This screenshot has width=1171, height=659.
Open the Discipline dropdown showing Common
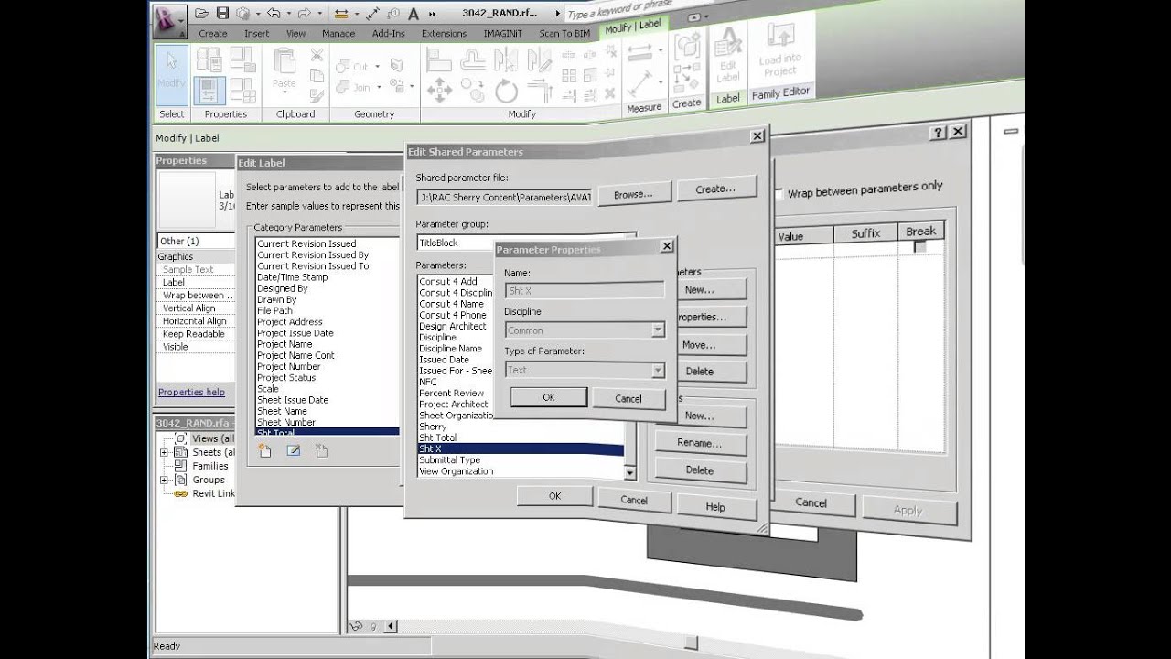[657, 329]
